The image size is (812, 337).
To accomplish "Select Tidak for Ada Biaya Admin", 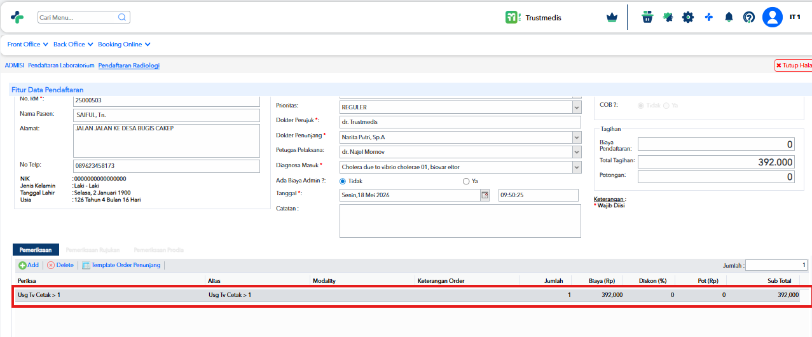I will click(343, 181).
